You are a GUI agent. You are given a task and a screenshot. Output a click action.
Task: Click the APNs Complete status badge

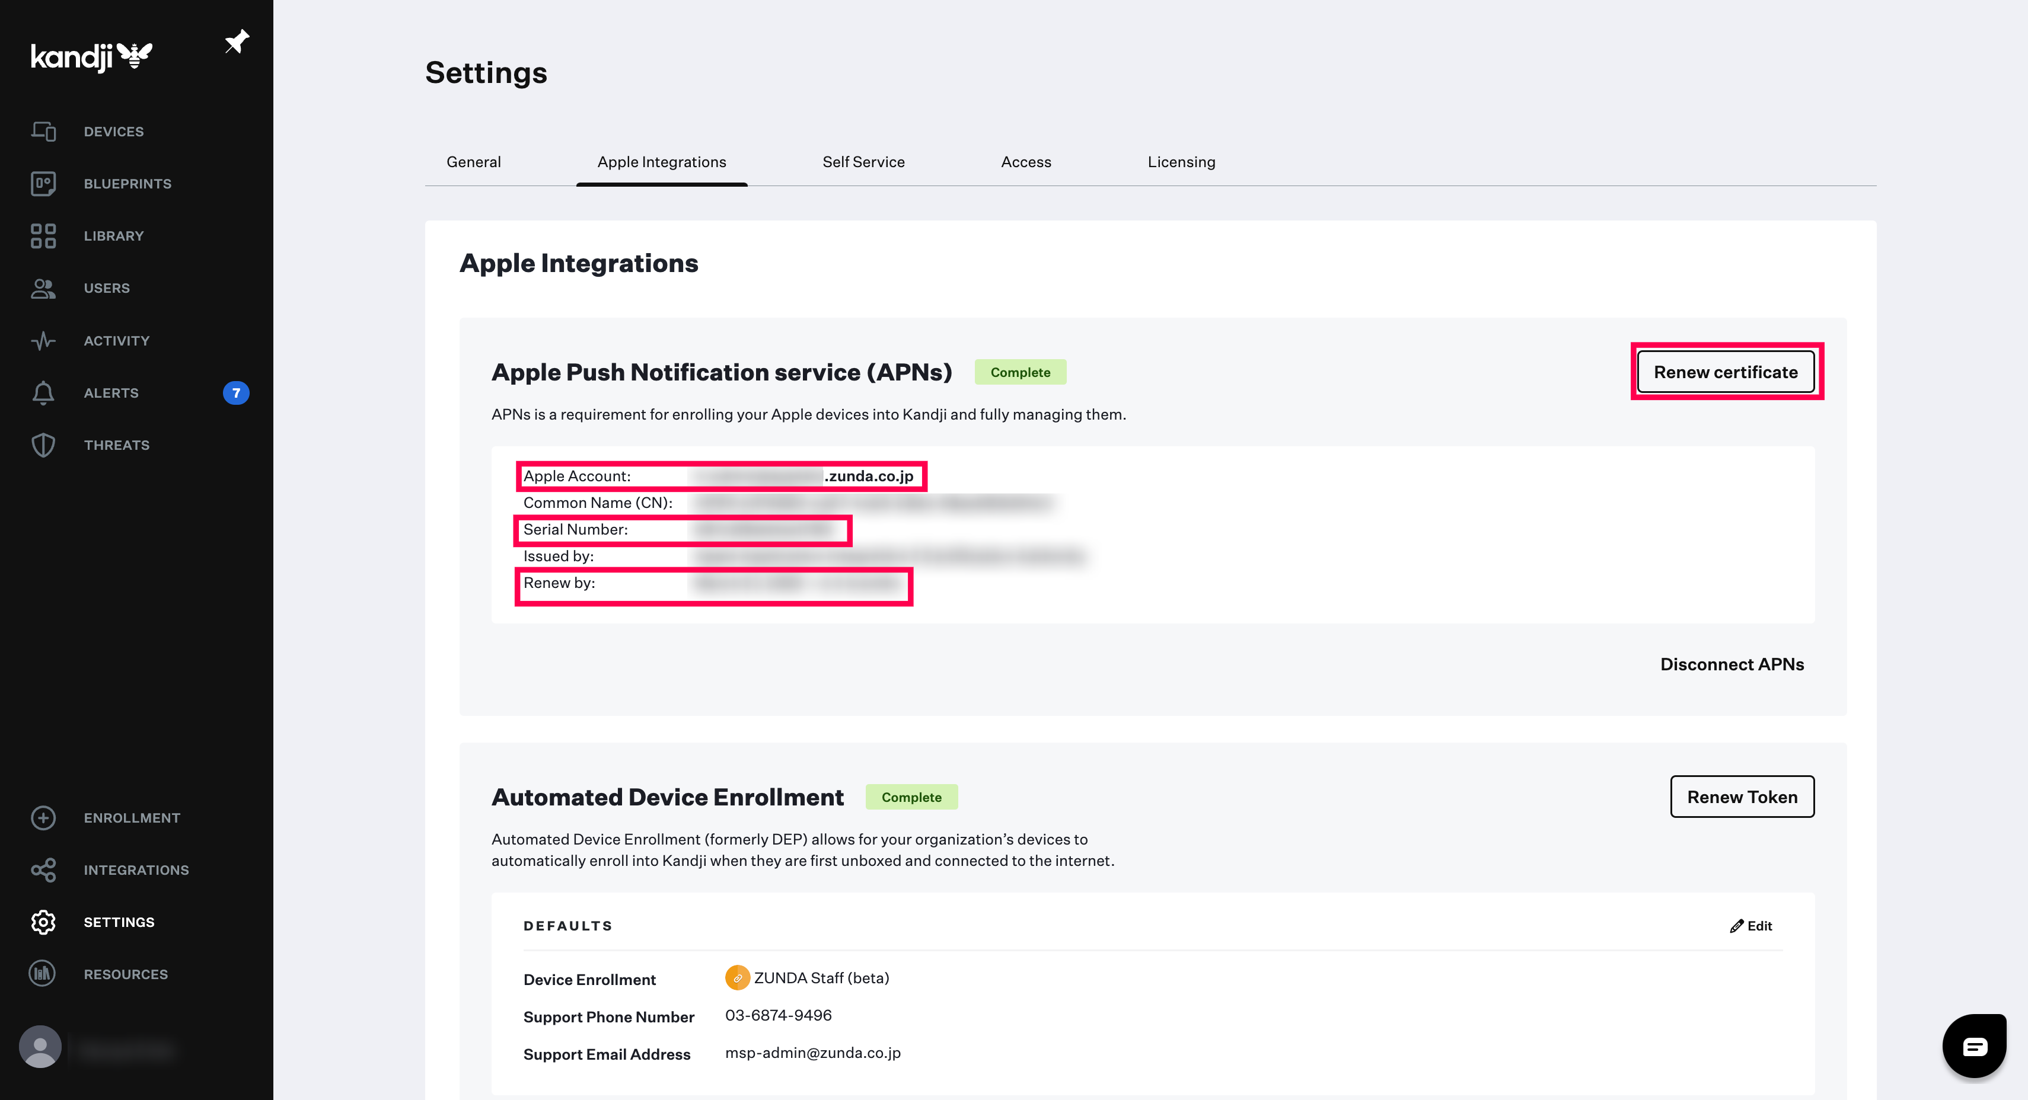(1021, 372)
